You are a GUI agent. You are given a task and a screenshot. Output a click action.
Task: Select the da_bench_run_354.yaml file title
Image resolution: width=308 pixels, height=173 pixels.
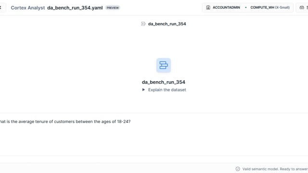point(75,8)
